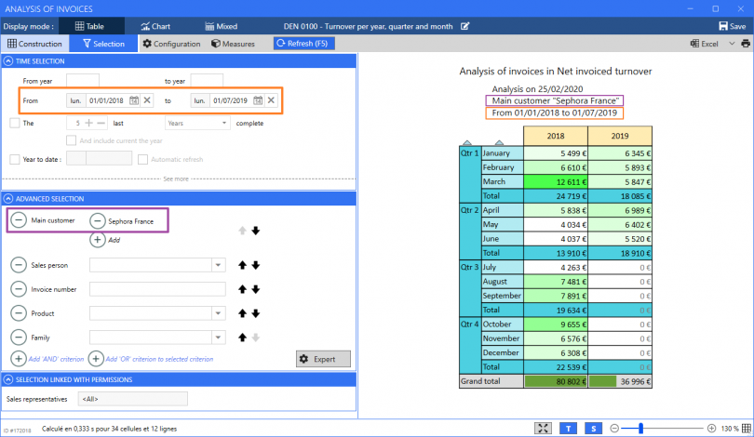The height and width of the screenshot is (437, 754).
Task: Open the Excel export options arrow
Action: 732,44
